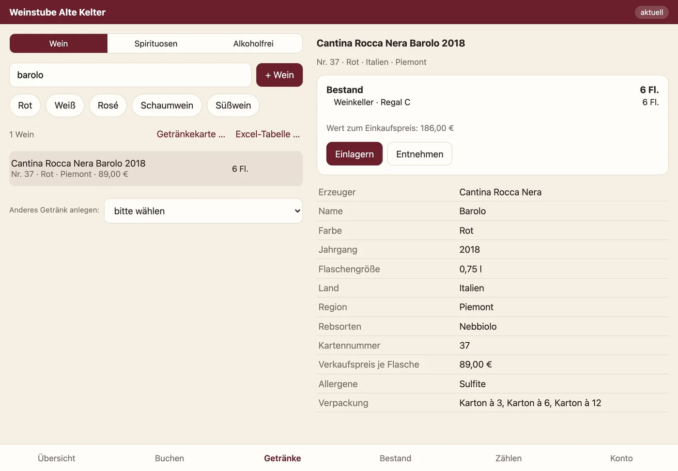Click the Farbe value 'Rot' in details

[466, 230]
